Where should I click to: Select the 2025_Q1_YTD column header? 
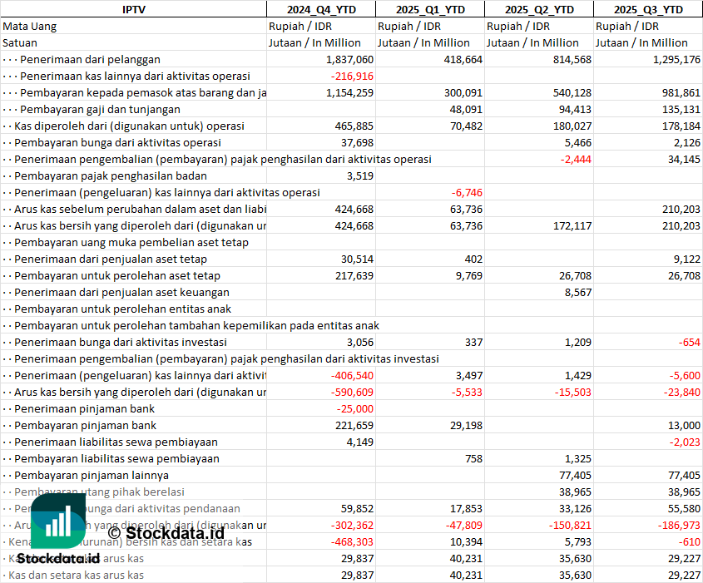click(x=430, y=9)
